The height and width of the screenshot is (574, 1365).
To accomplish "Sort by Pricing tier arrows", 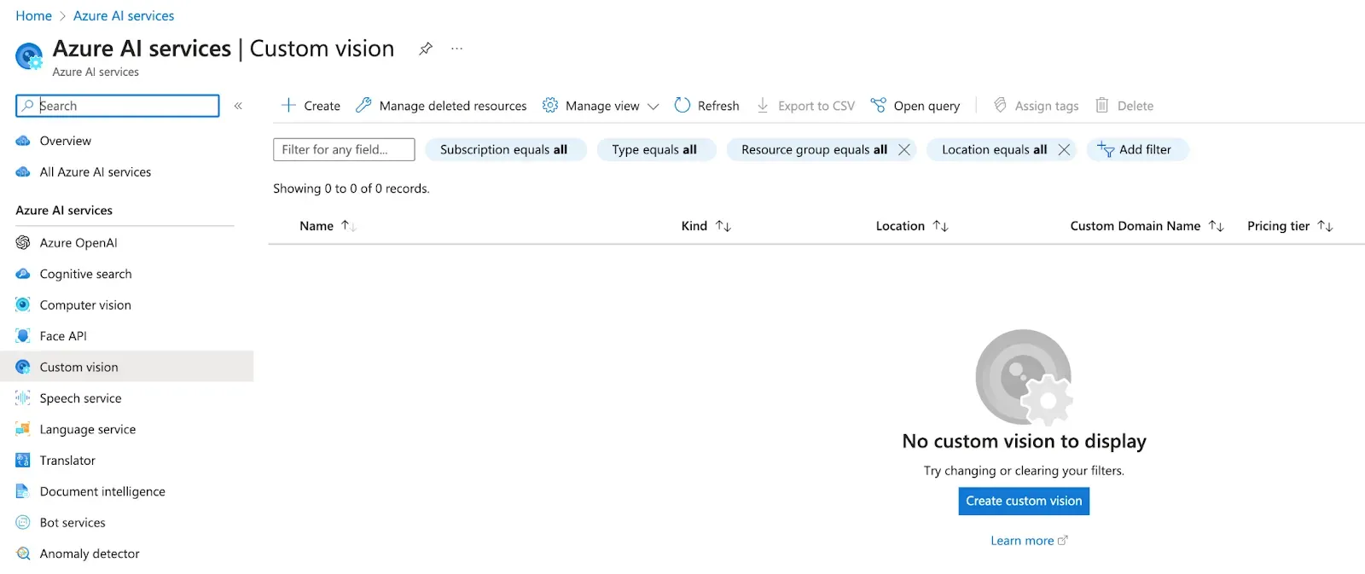I will click(x=1325, y=226).
